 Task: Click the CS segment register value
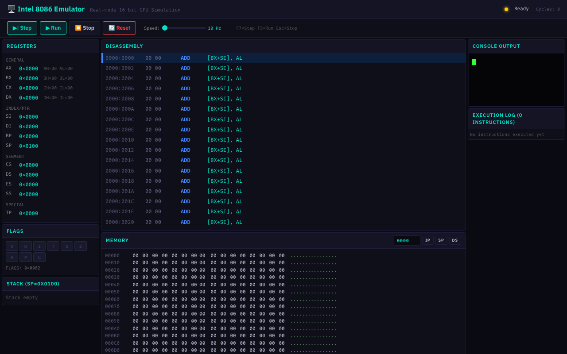(28, 165)
